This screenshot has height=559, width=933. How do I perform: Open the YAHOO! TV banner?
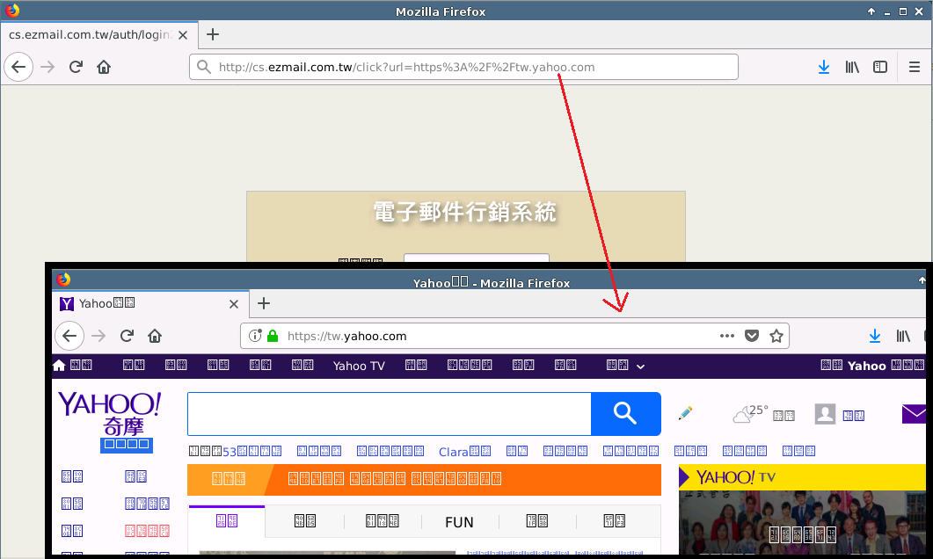802,477
